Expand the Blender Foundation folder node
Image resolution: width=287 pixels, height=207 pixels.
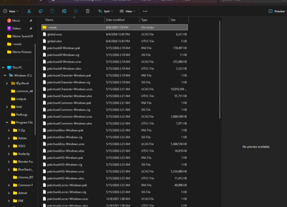click(9, 162)
